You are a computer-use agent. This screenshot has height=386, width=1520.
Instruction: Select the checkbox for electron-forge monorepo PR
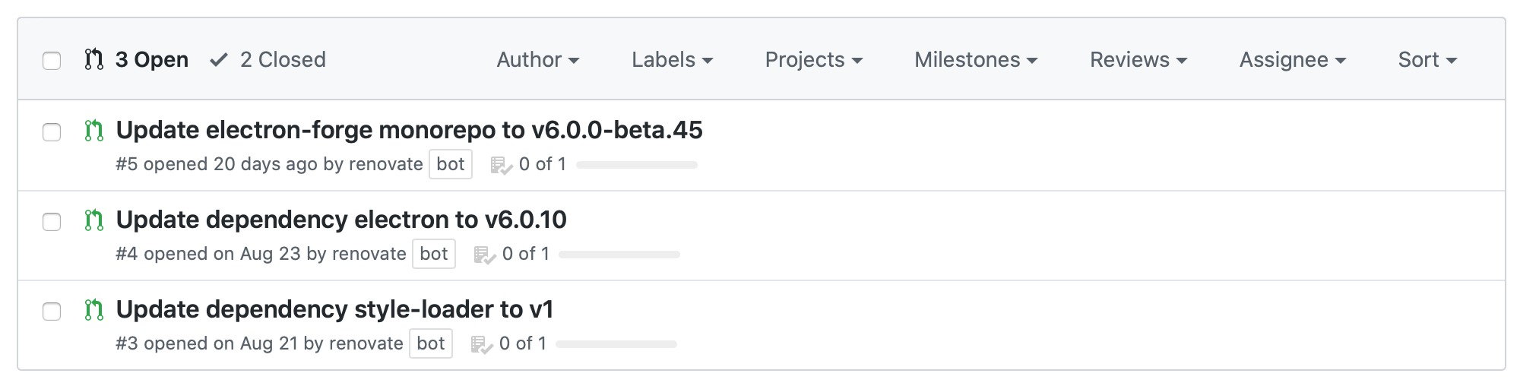[x=52, y=132]
